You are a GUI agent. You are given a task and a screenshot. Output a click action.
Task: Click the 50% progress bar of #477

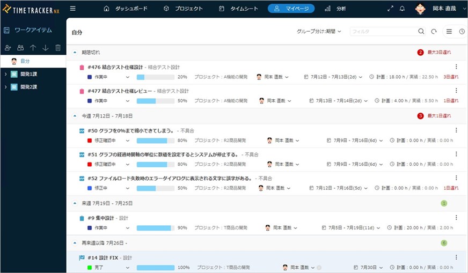[156, 101]
